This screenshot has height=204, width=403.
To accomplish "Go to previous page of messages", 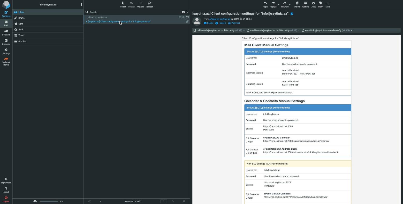I will pyautogui.click(x=101, y=201).
